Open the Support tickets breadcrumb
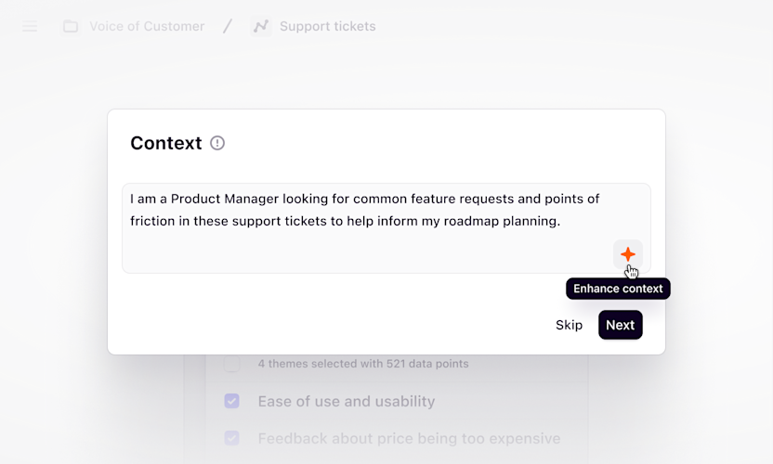The height and width of the screenshot is (464, 773). [327, 27]
